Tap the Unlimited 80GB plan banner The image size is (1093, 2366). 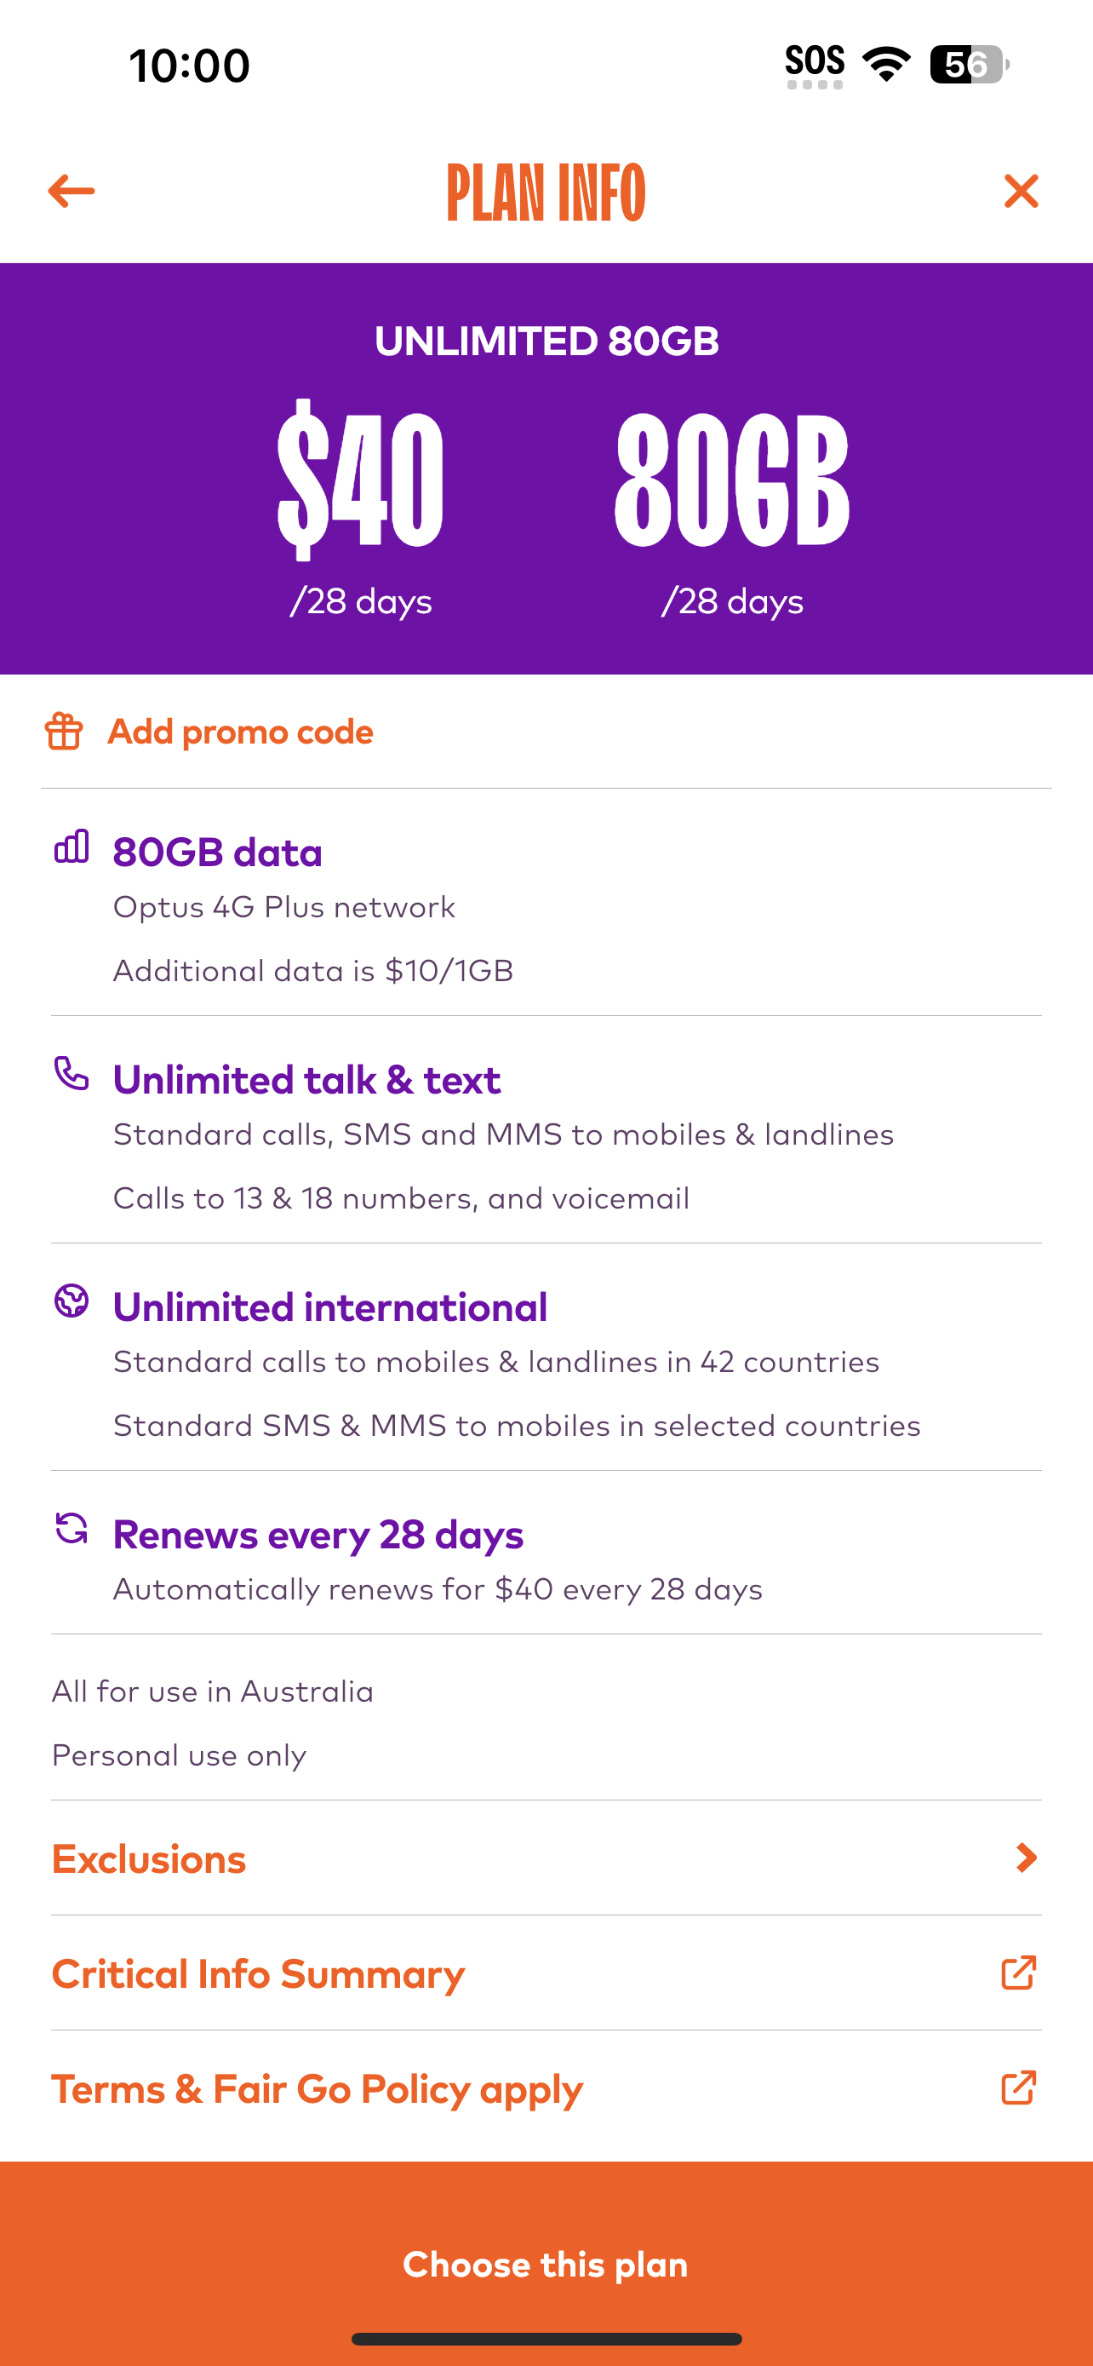(x=546, y=468)
